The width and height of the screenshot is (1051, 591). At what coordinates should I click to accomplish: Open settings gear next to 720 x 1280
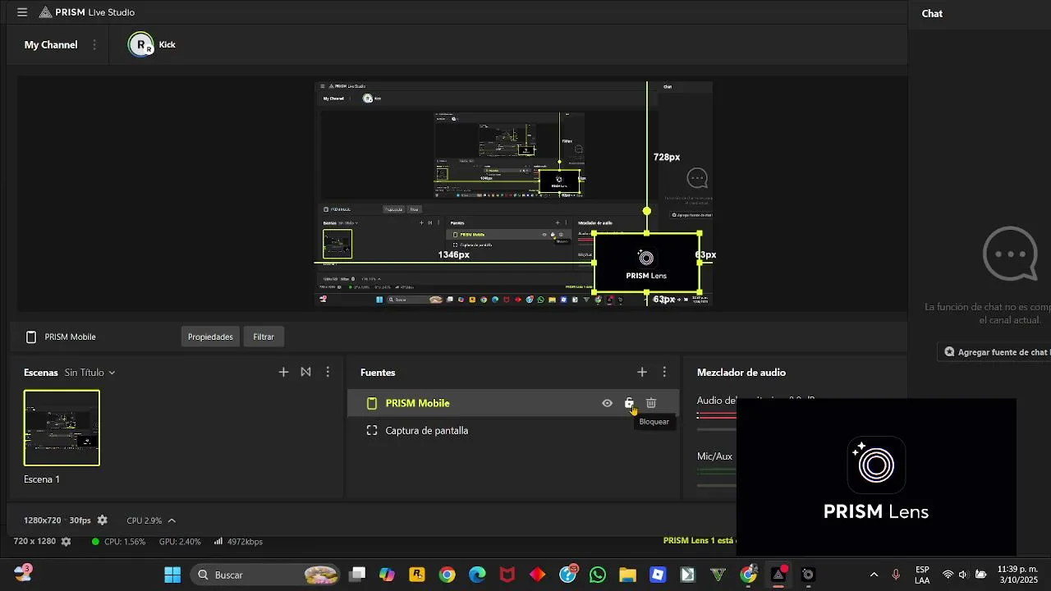pos(66,542)
